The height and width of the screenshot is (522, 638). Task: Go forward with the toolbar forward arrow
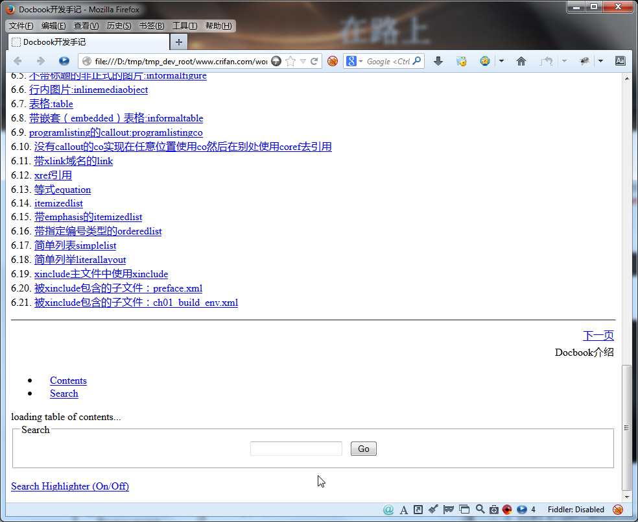pos(41,61)
